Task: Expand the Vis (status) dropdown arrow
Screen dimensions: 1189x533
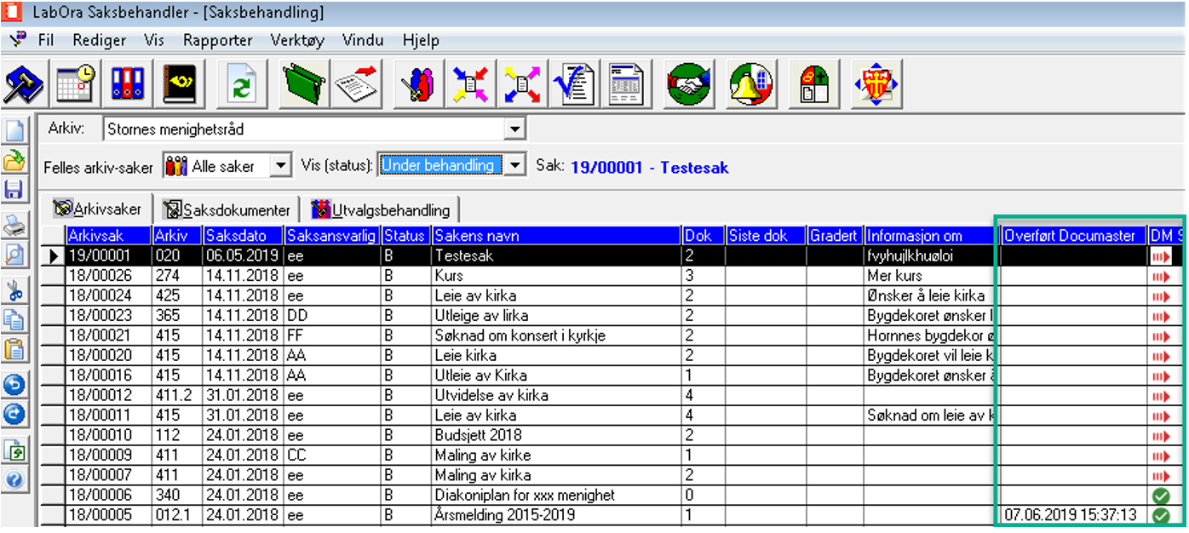Action: 514,165
